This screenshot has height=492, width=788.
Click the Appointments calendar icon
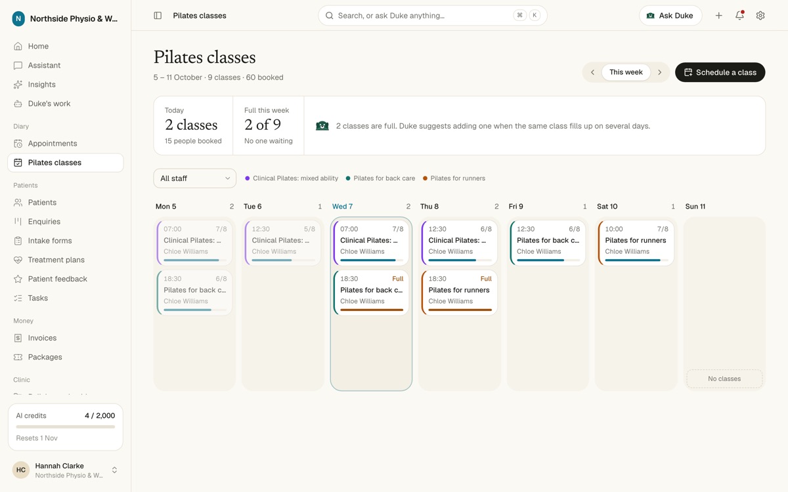point(18,144)
